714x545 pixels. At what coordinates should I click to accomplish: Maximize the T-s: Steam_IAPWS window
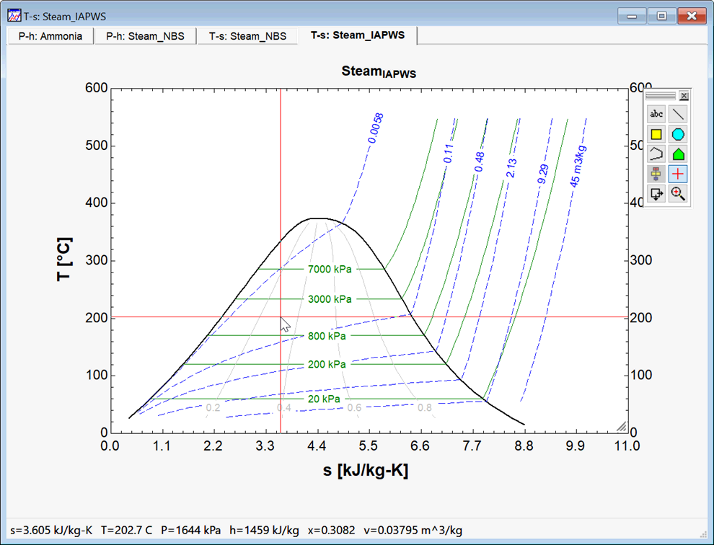[661, 15]
